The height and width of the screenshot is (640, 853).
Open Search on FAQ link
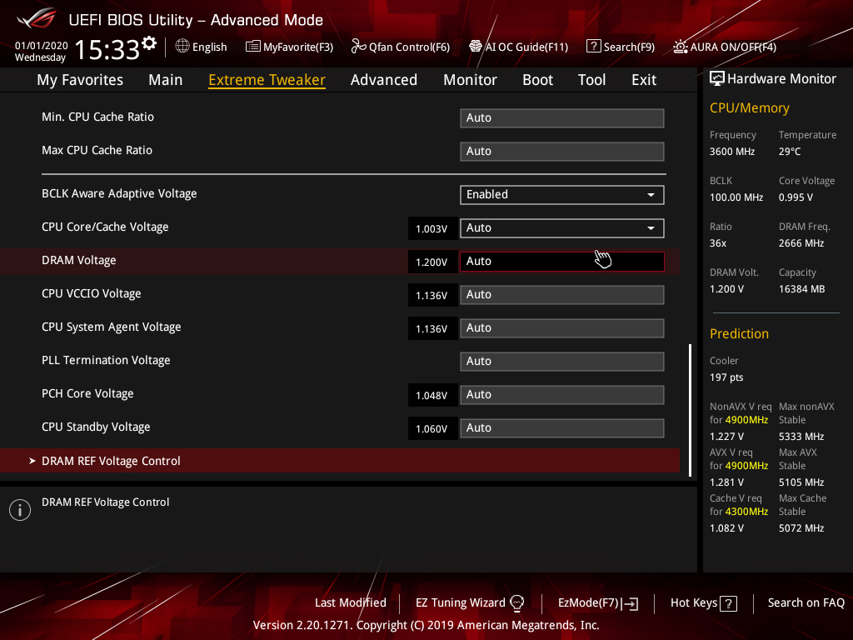(x=806, y=603)
